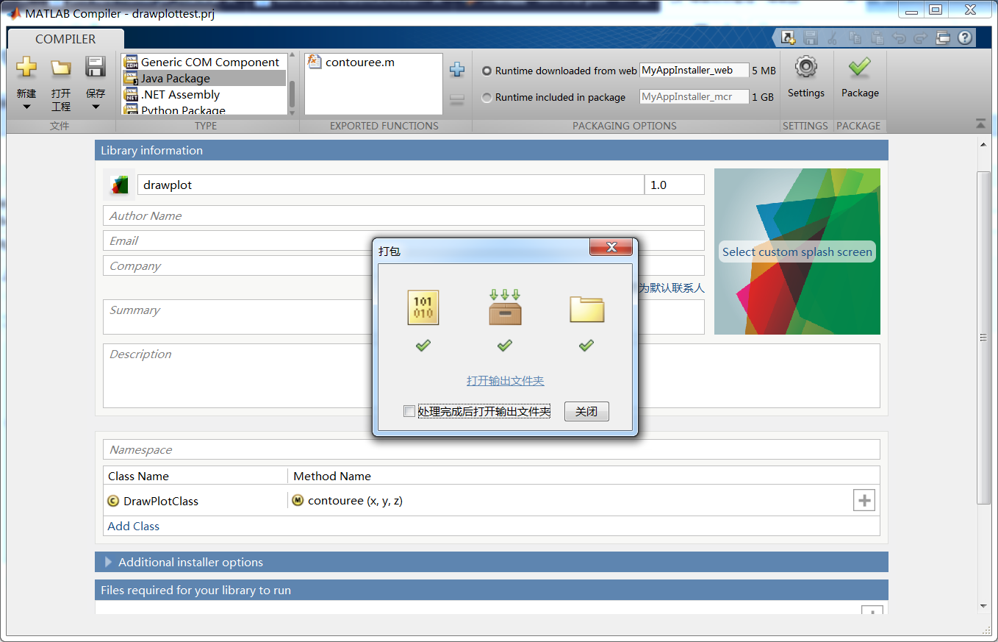The width and height of the screenshot is (998, 642).
Task: Click the library icon beside drawplot
Action: pyautogui.click(x=119, y=185)
